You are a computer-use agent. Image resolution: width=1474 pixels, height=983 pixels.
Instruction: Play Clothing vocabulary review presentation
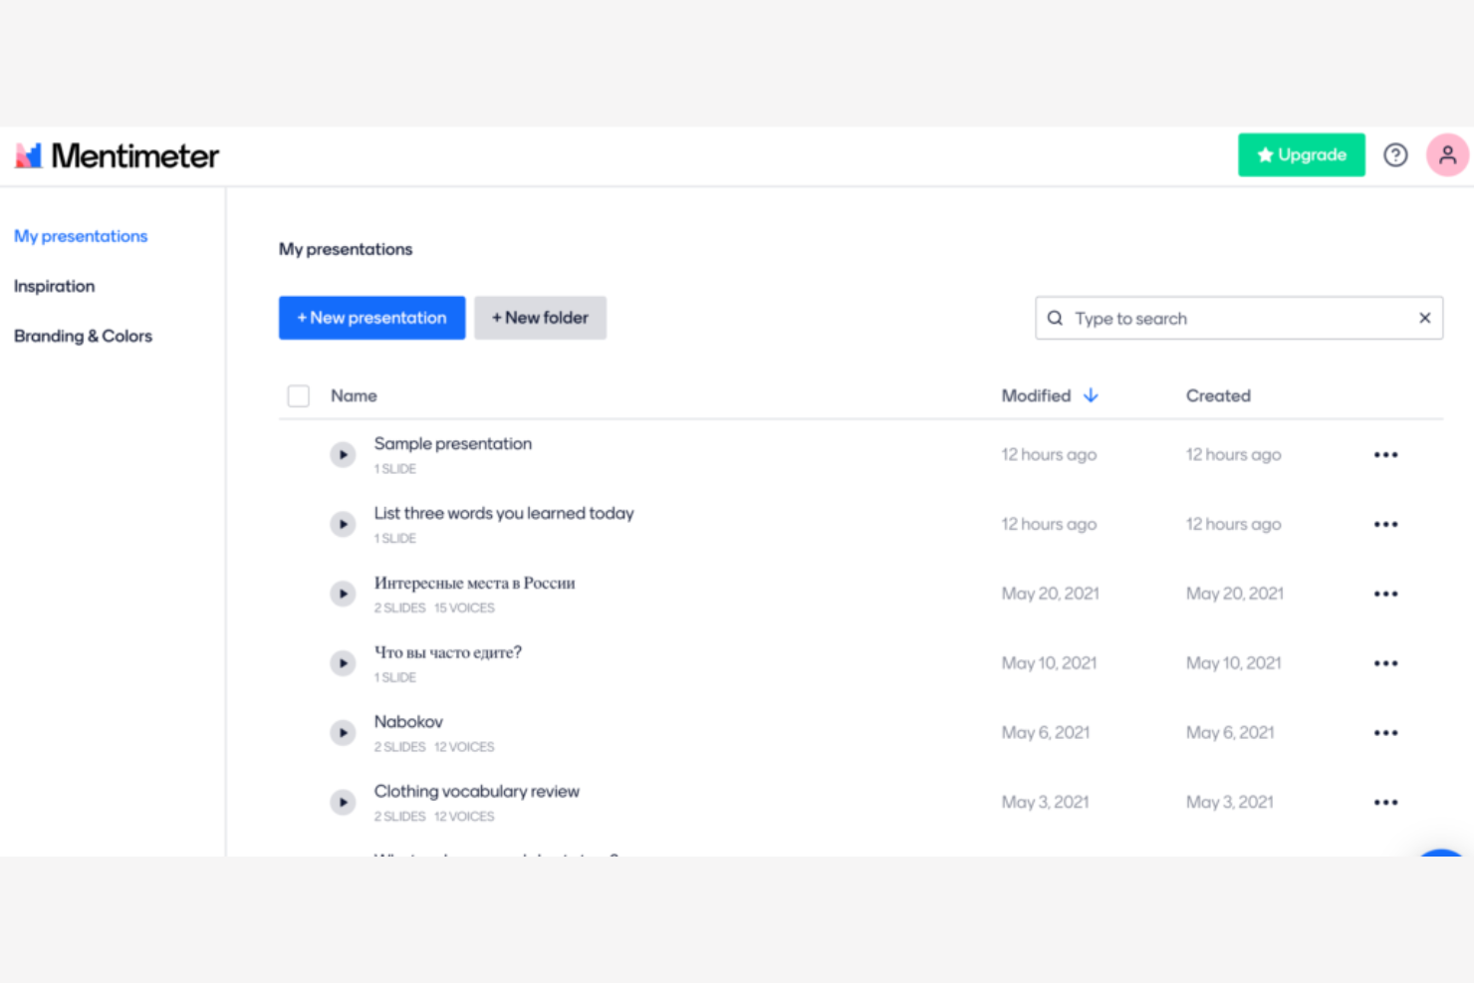click(343, 803)
